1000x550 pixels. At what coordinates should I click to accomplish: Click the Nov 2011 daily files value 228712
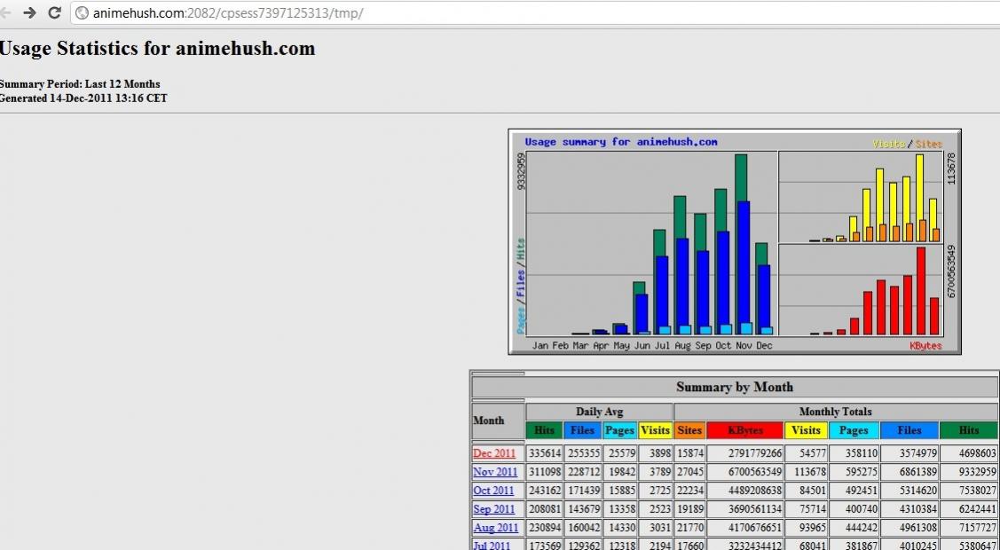583,472
